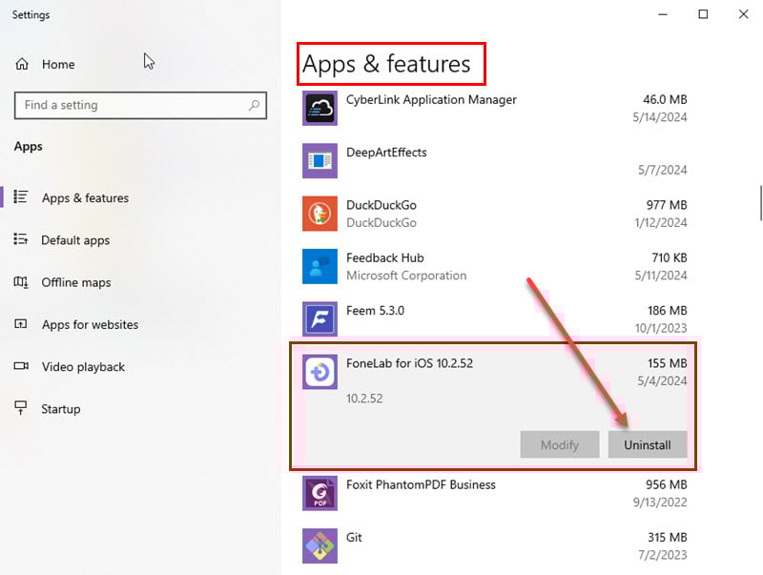Select Video playback in sidebar
763x575 pixels.
coord(83,367)
